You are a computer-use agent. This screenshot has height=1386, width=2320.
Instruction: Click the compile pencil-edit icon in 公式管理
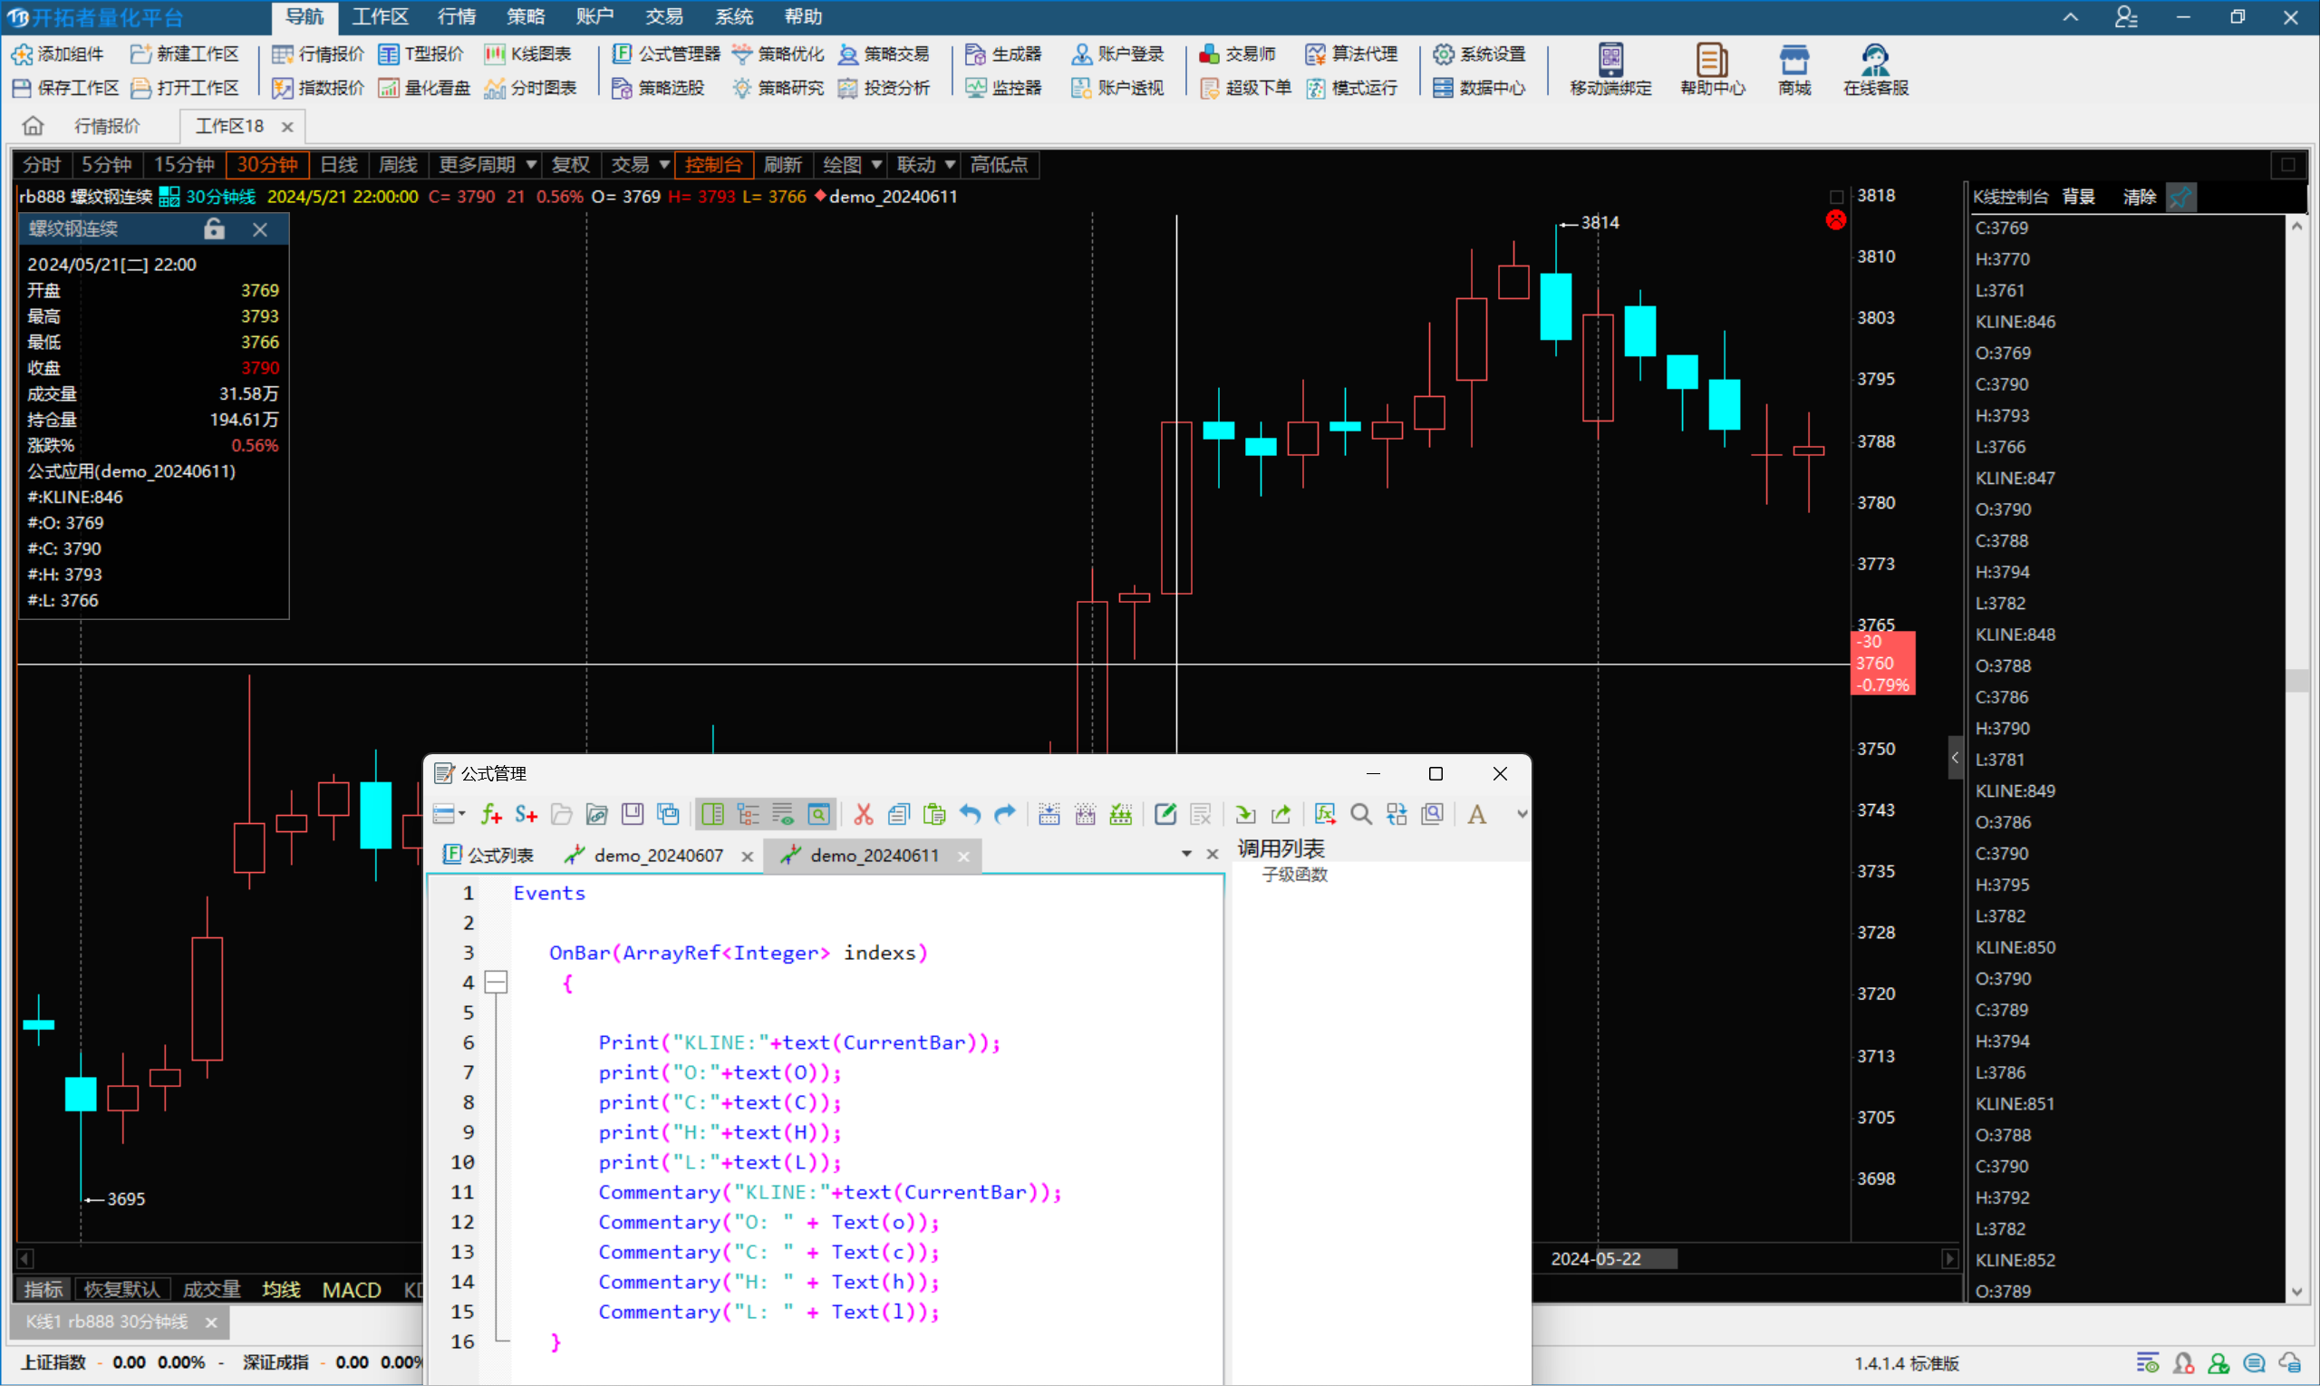pos(1165,814)
